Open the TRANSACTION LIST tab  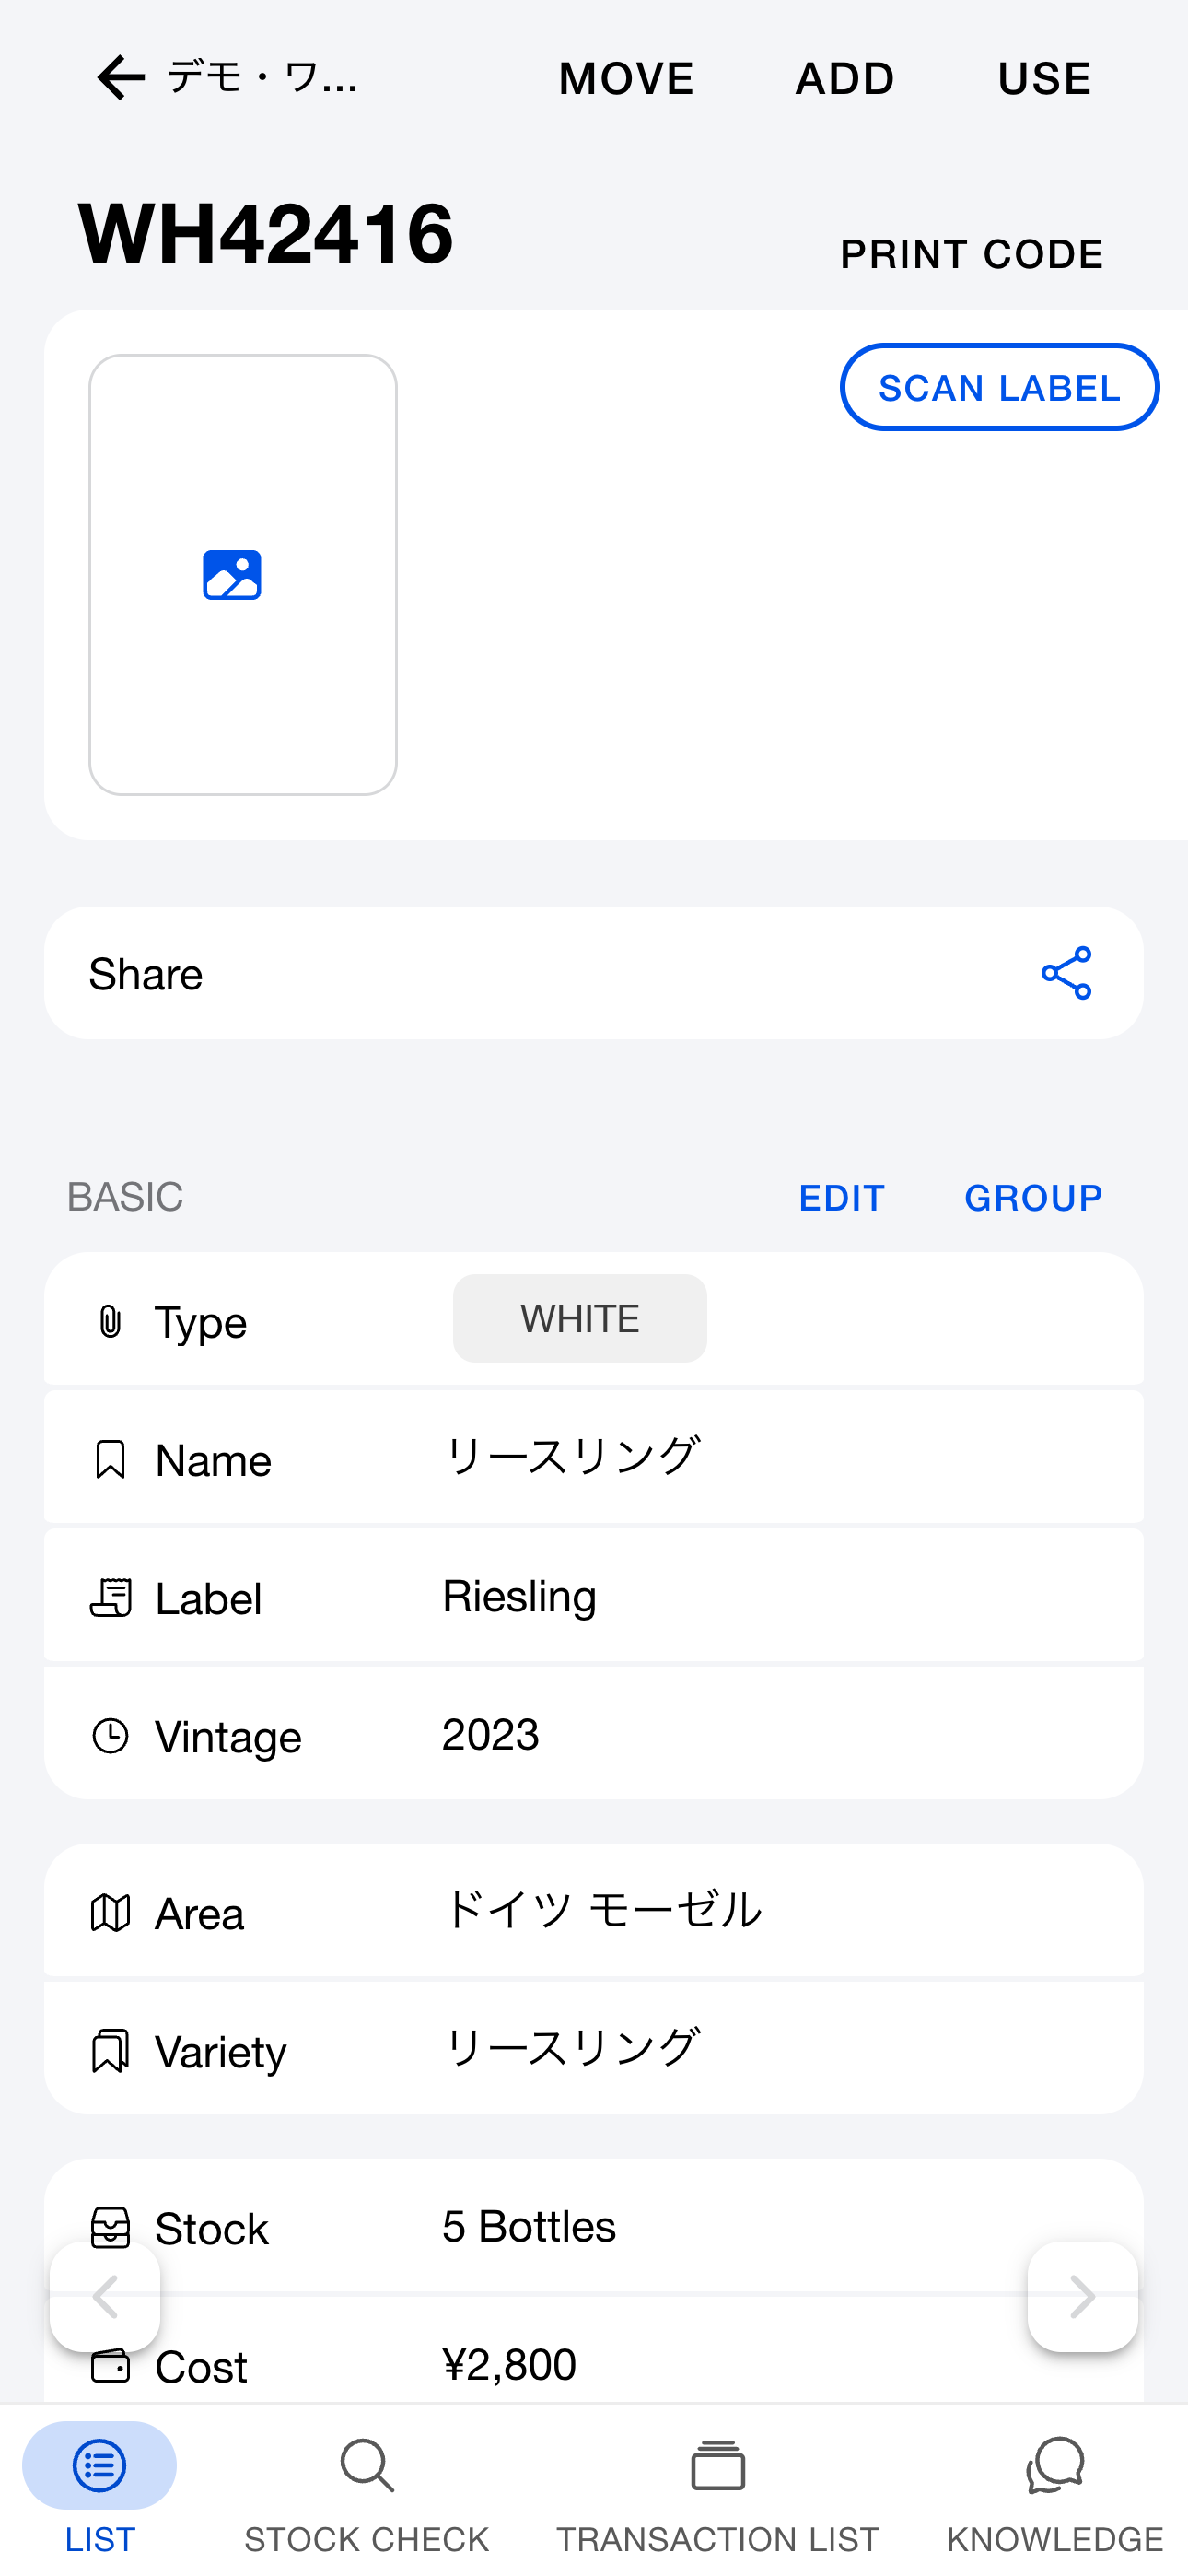coord(718,2489)
